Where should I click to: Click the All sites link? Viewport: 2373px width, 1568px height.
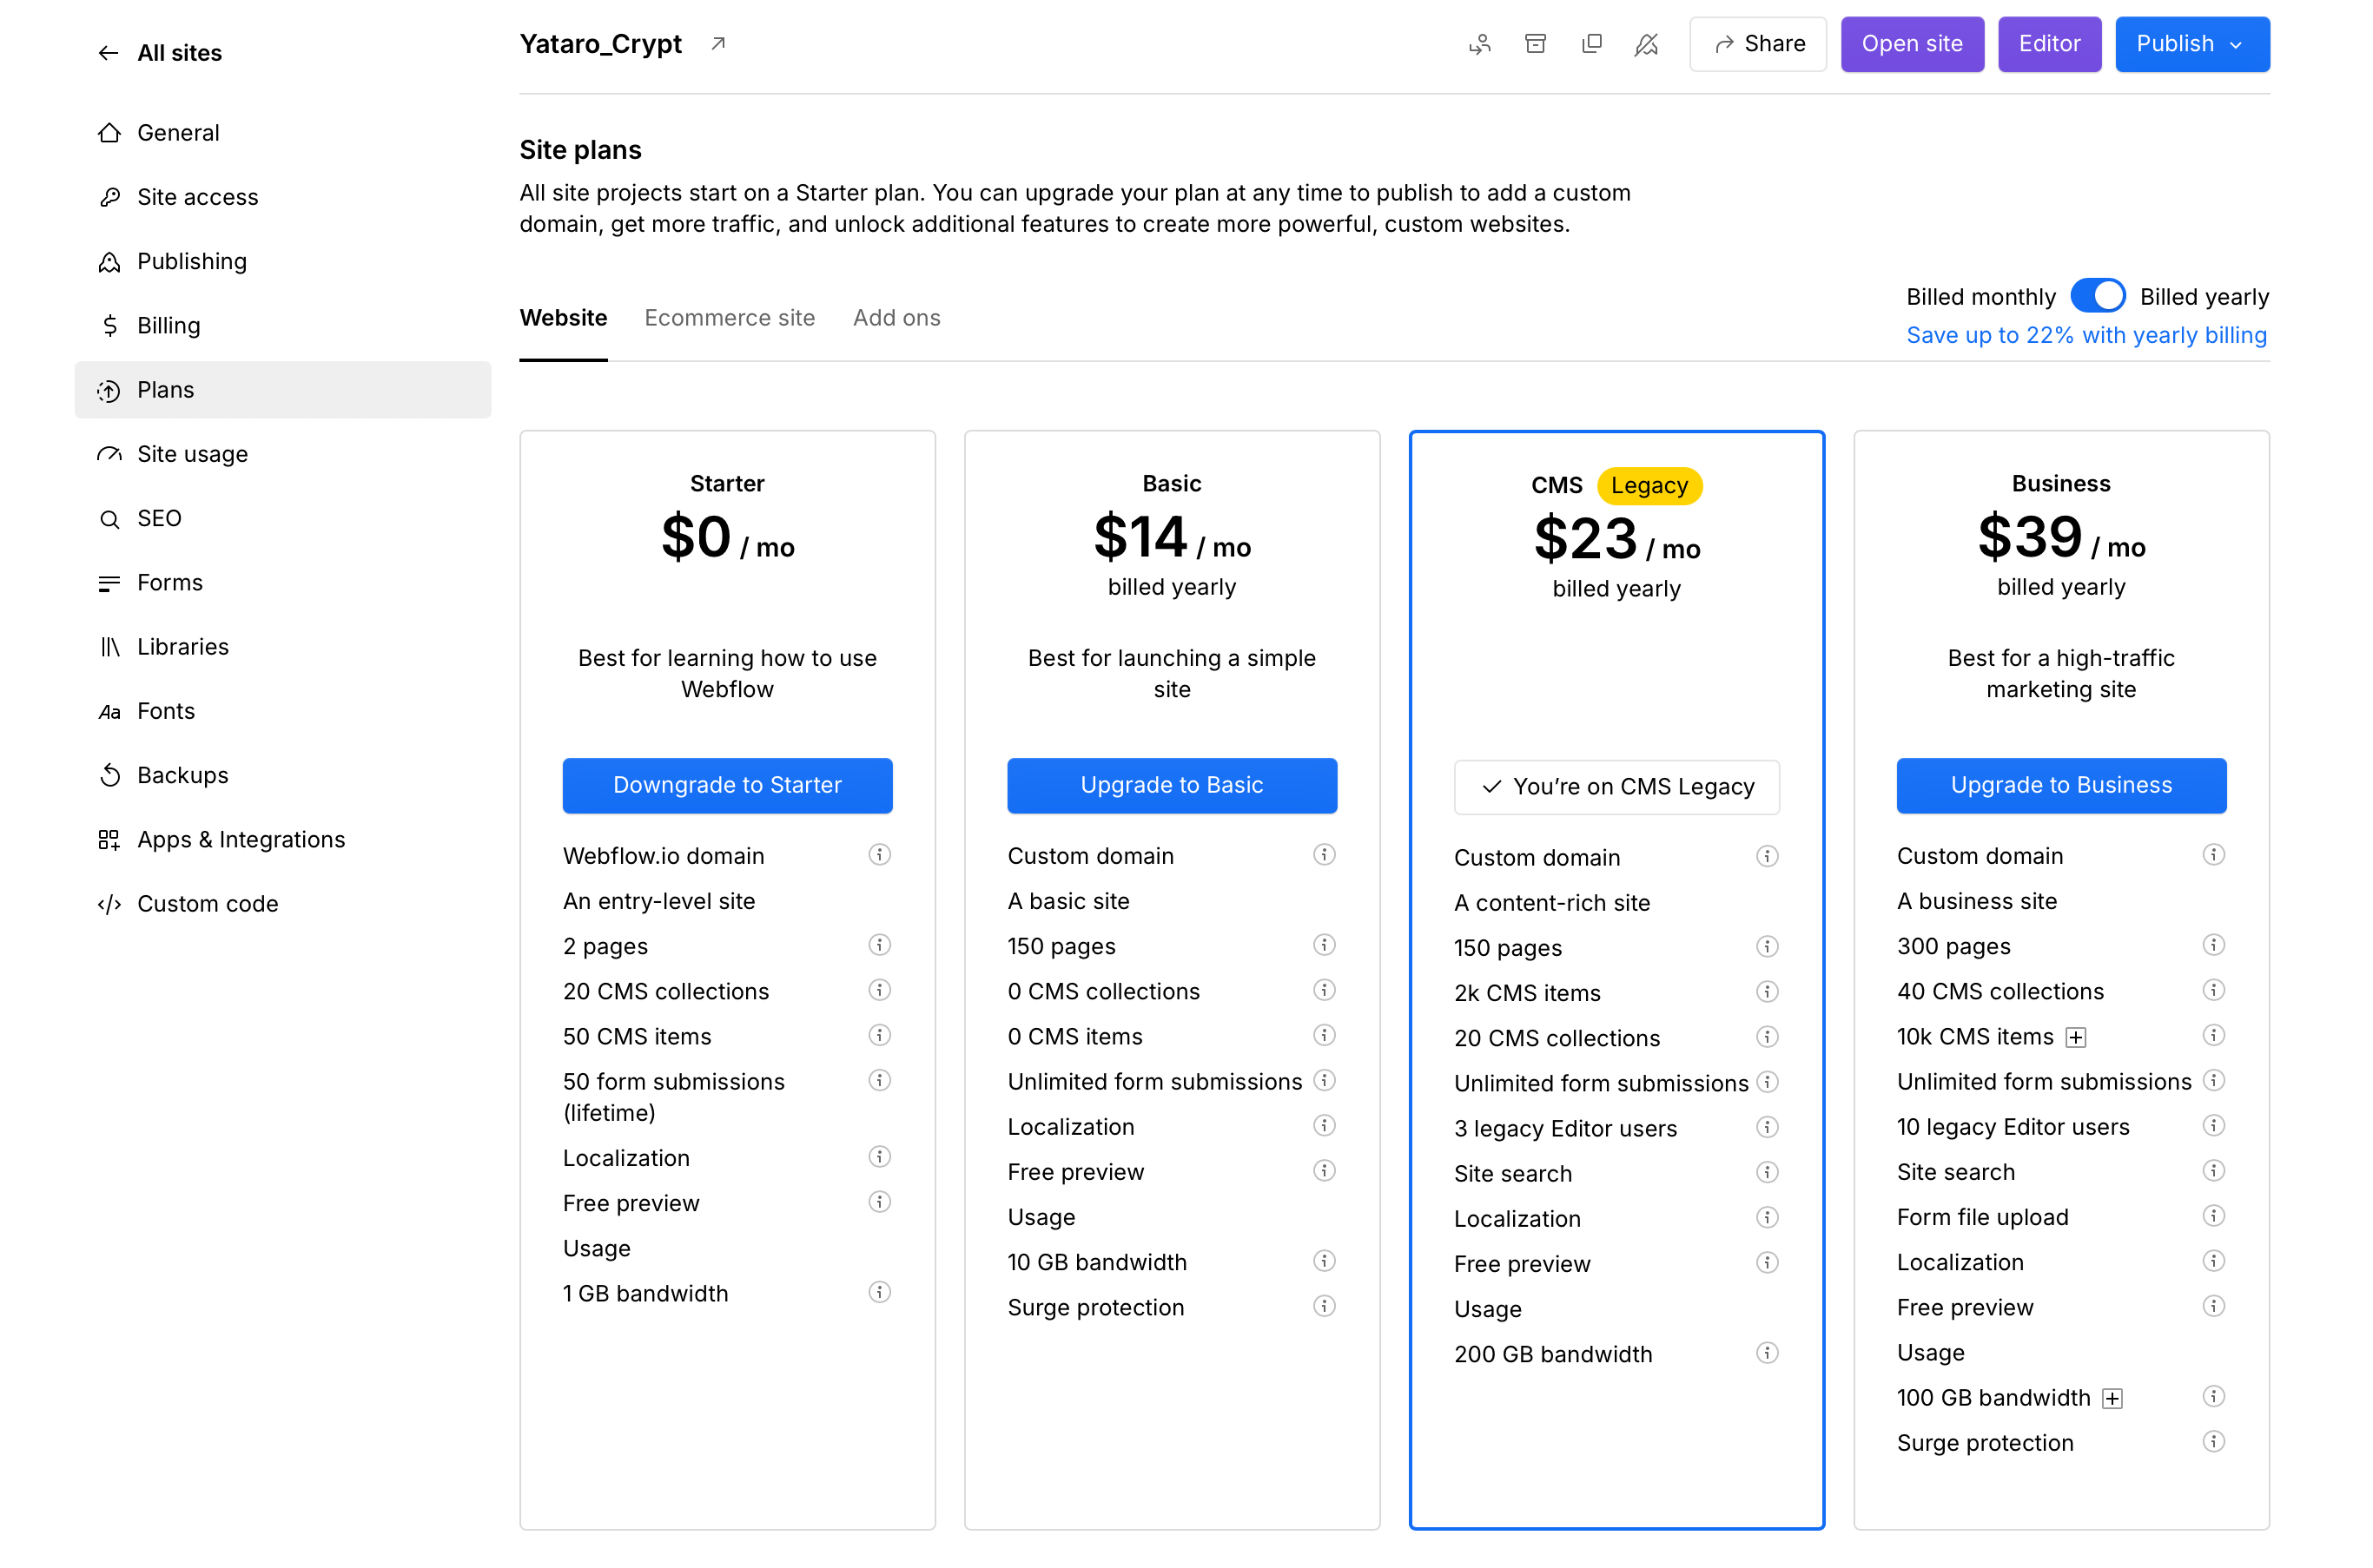pyautogui.click(x=179, y=53)
